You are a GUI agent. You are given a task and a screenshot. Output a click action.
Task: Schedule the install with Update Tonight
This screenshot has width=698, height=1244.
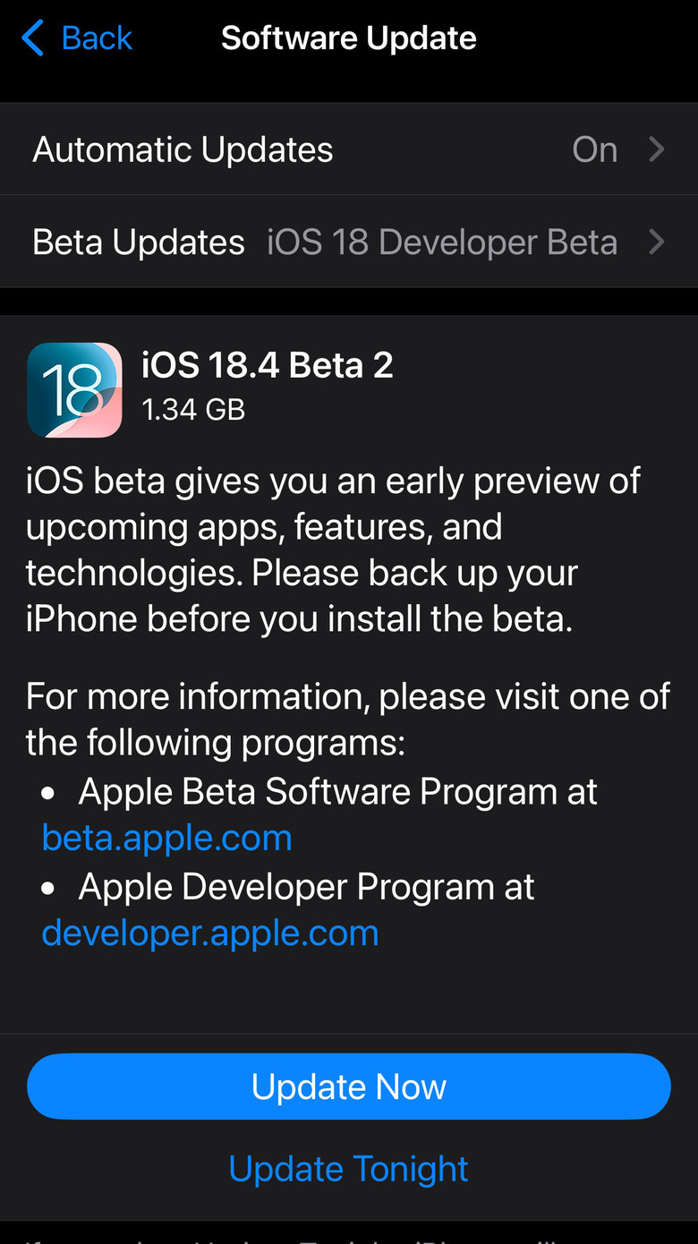(x=349, y=1169)
